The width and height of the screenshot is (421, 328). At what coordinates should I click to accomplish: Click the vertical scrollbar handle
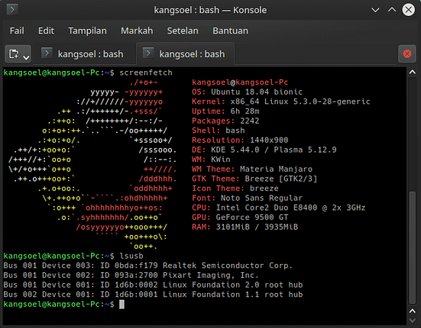[413, 247]
